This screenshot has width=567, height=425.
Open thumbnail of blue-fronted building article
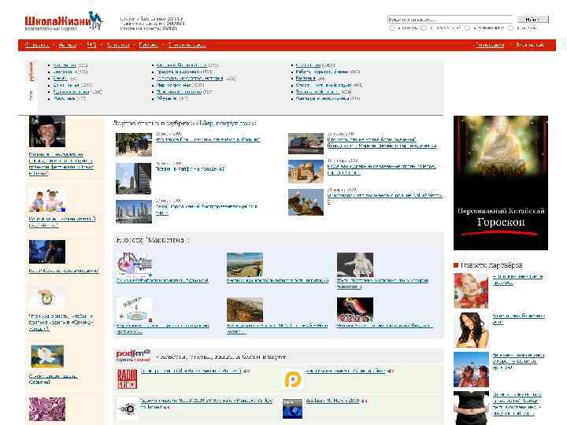point(306,143)
